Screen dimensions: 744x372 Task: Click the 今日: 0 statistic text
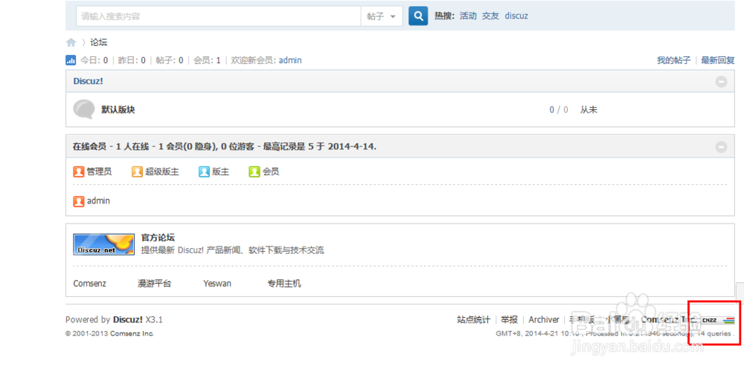(94, 60)
